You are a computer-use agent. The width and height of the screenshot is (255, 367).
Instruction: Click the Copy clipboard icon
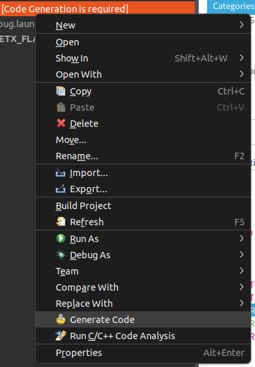61,91
